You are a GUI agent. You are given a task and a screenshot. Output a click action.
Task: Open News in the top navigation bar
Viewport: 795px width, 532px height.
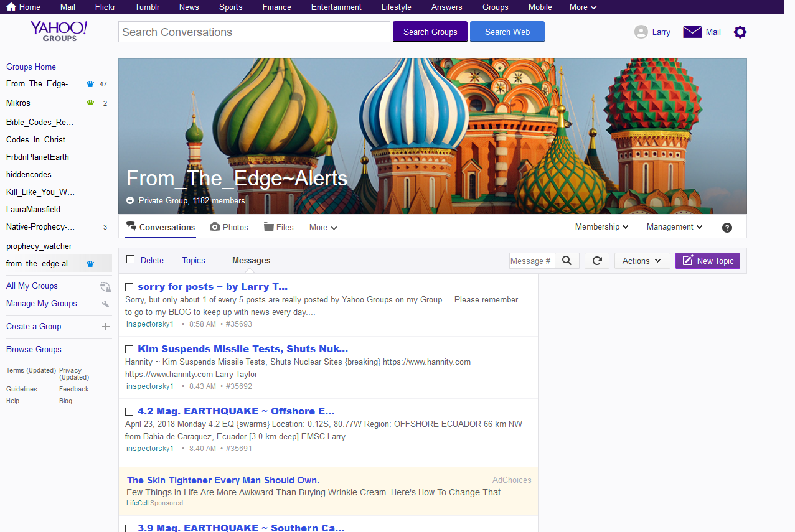click(189, 7)
